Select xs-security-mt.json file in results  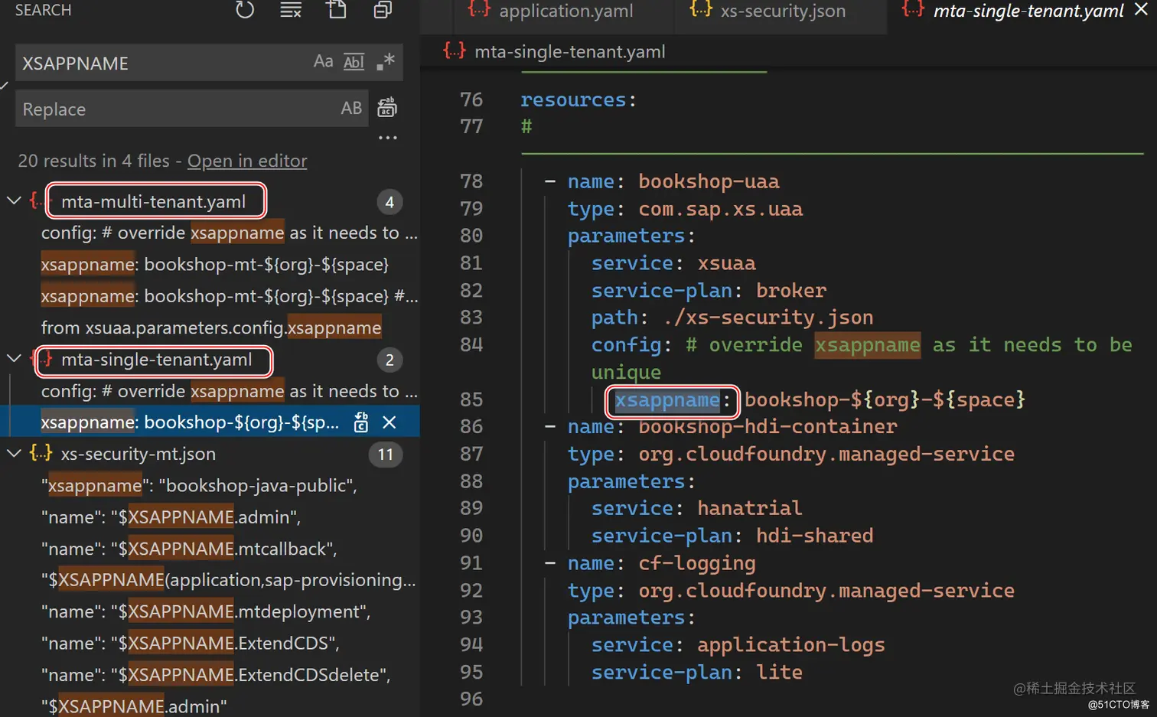(x=139, y=454)
